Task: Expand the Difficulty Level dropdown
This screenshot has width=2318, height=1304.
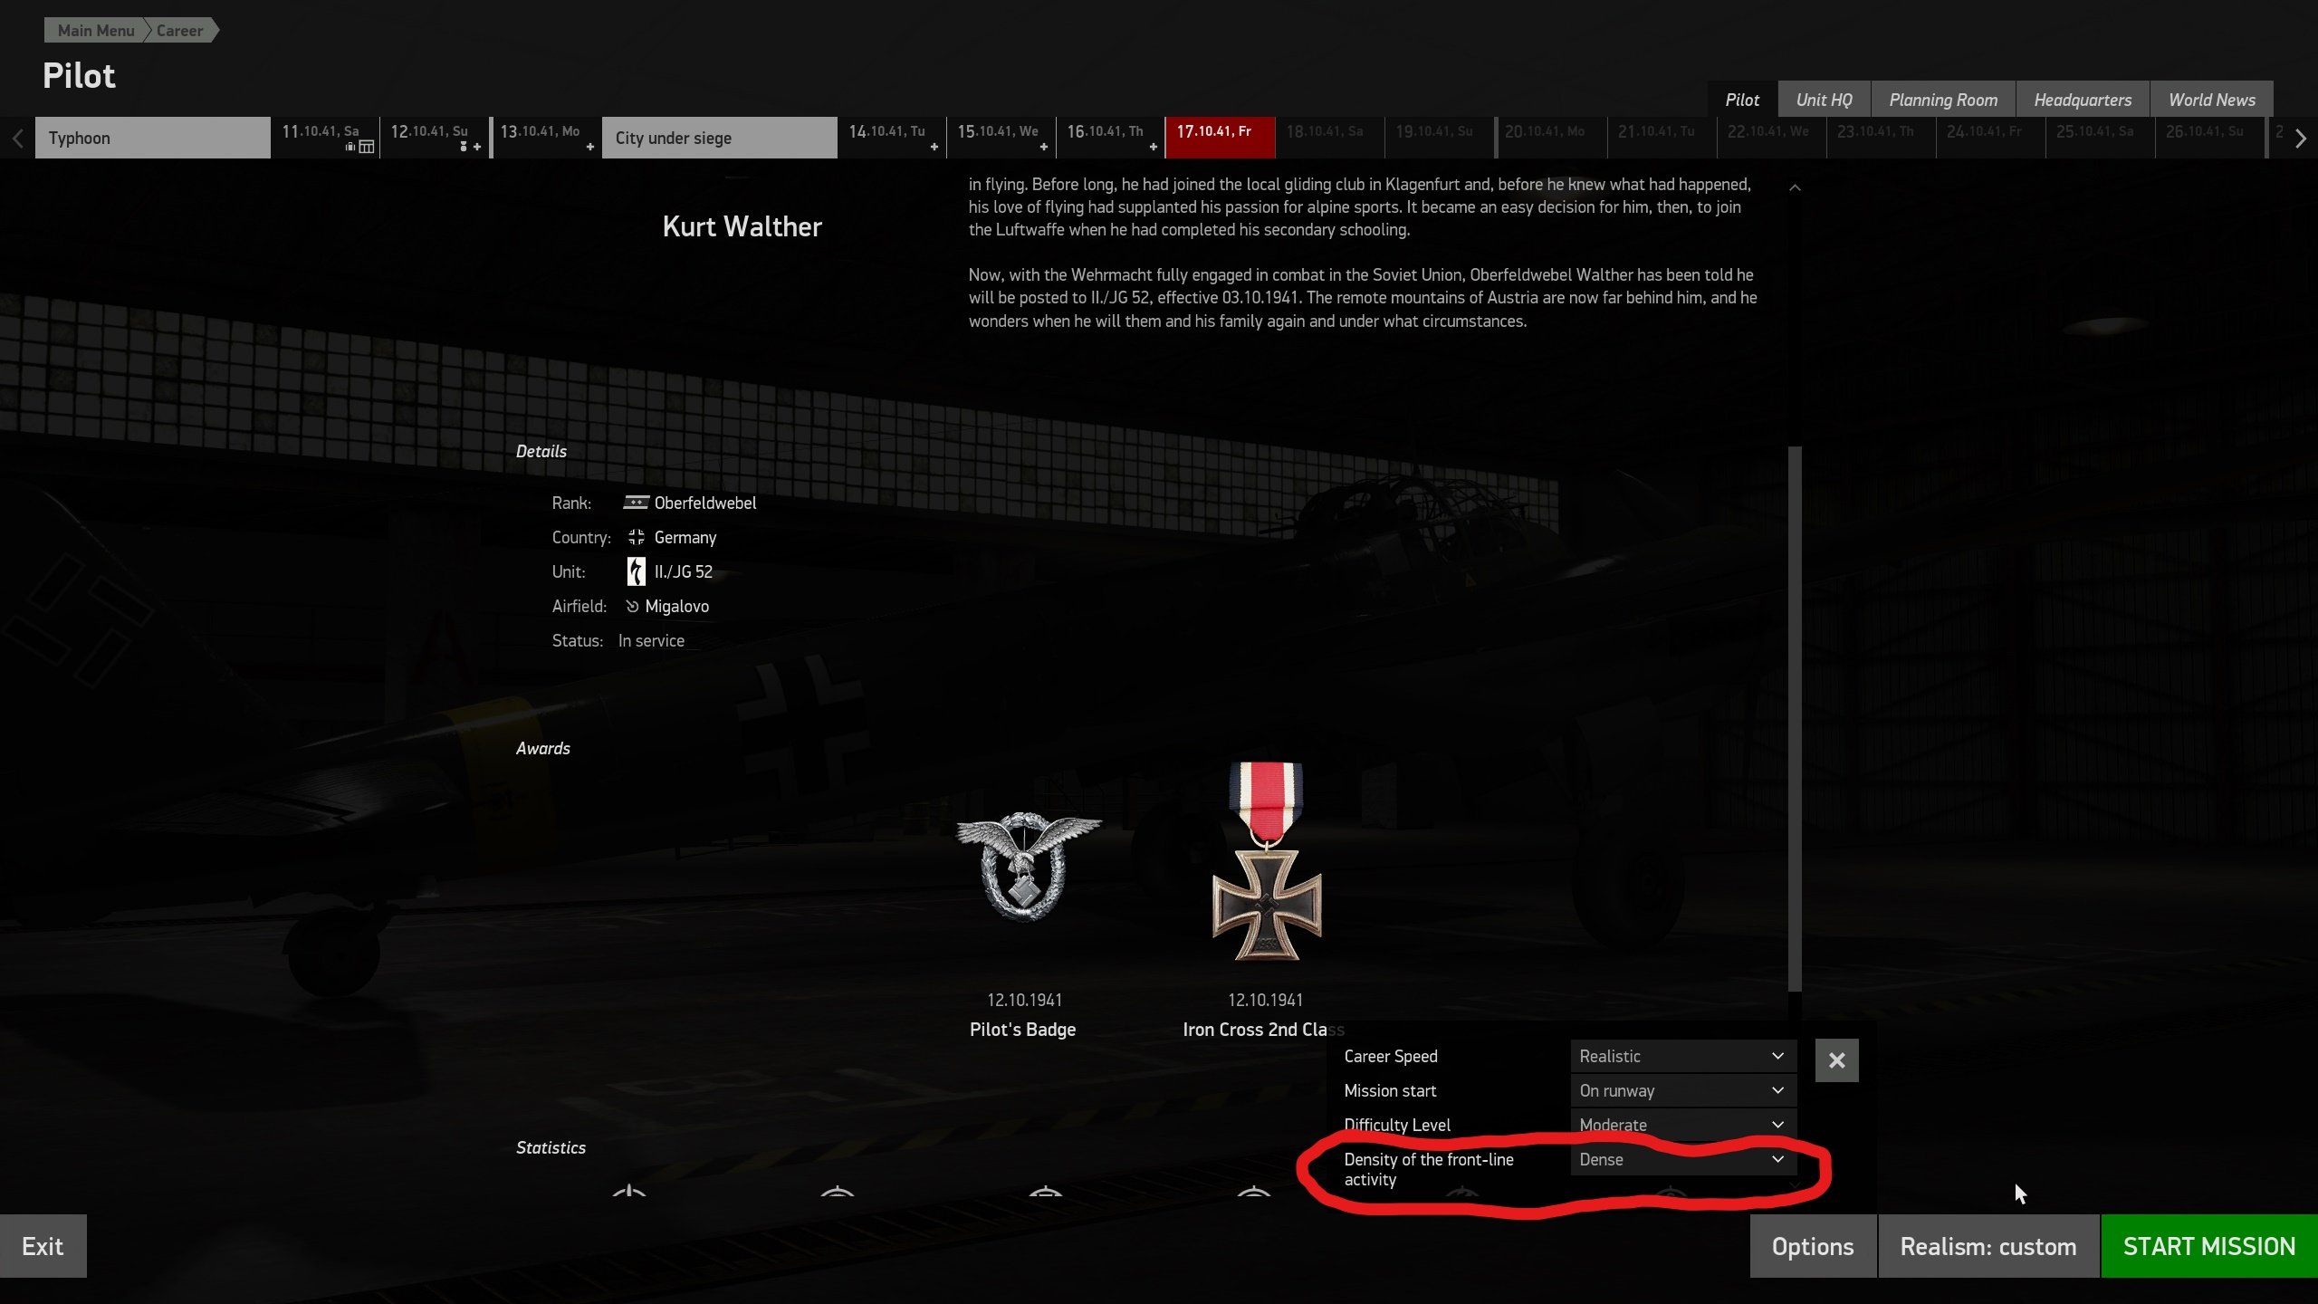Action: coord(1683,1125)
